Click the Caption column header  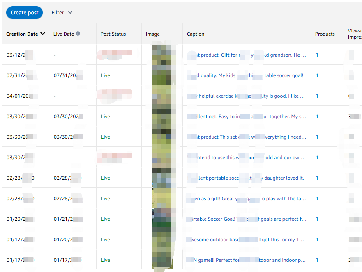(196, 34)
